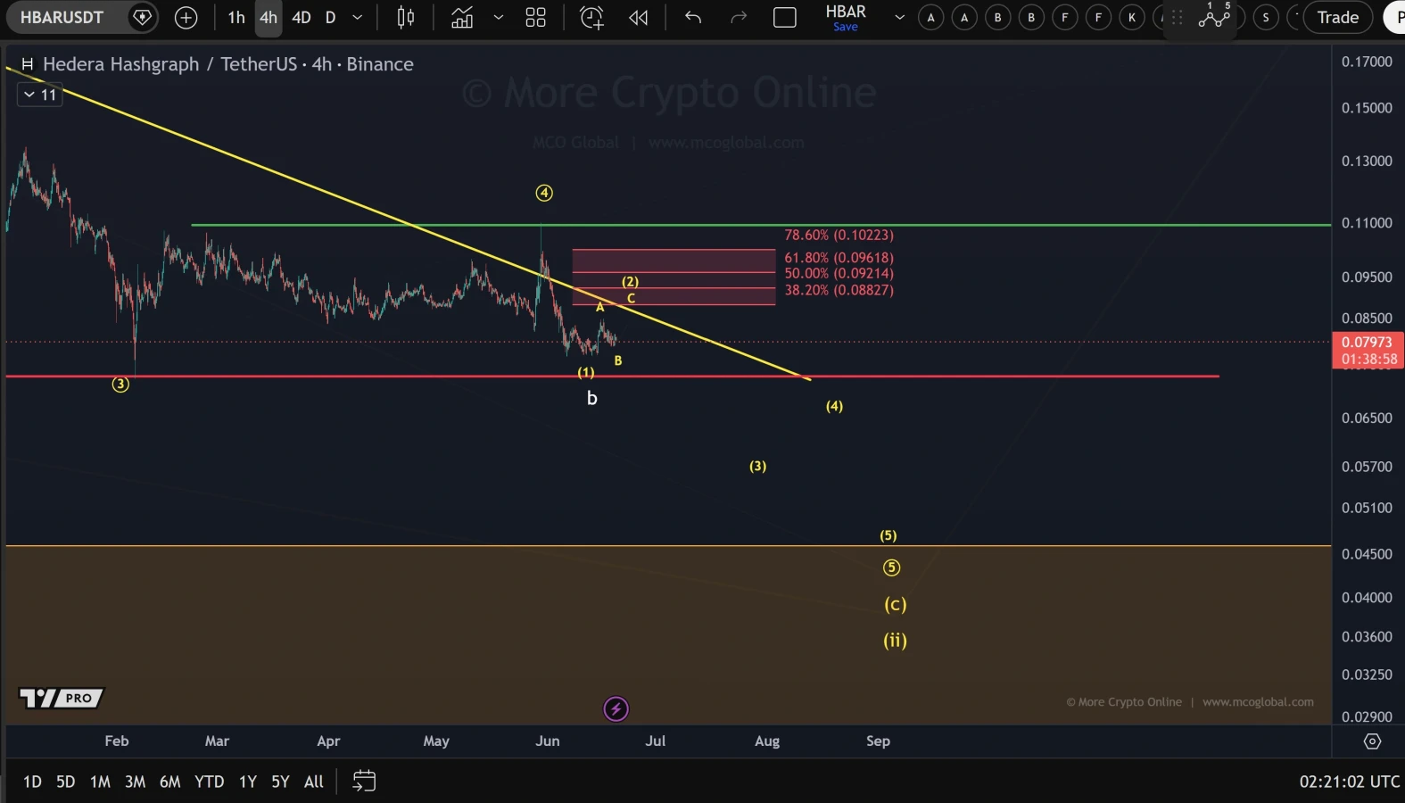Set the date range to 3M
The width and height of the screenshot is (1405, 803).
tap(135, 782)
